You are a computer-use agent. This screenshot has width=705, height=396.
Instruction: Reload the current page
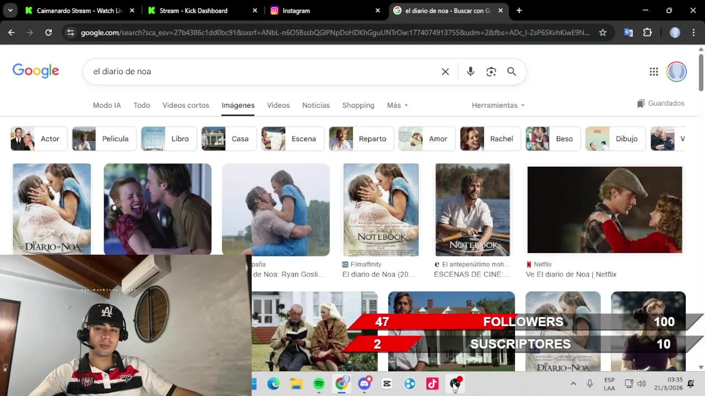click(x=48, y=32)
